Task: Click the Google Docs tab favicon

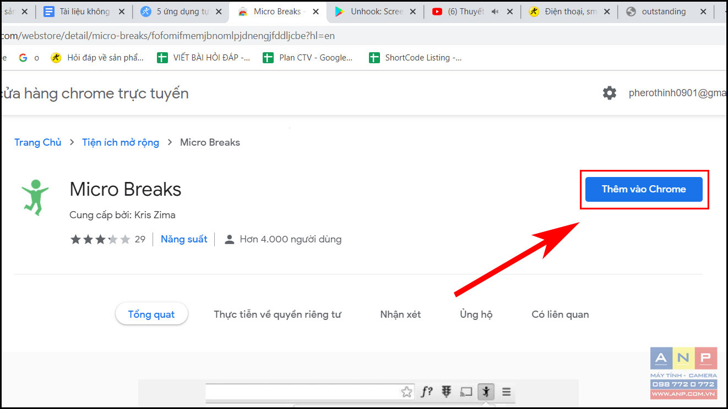Action: [x=49, y=12]
